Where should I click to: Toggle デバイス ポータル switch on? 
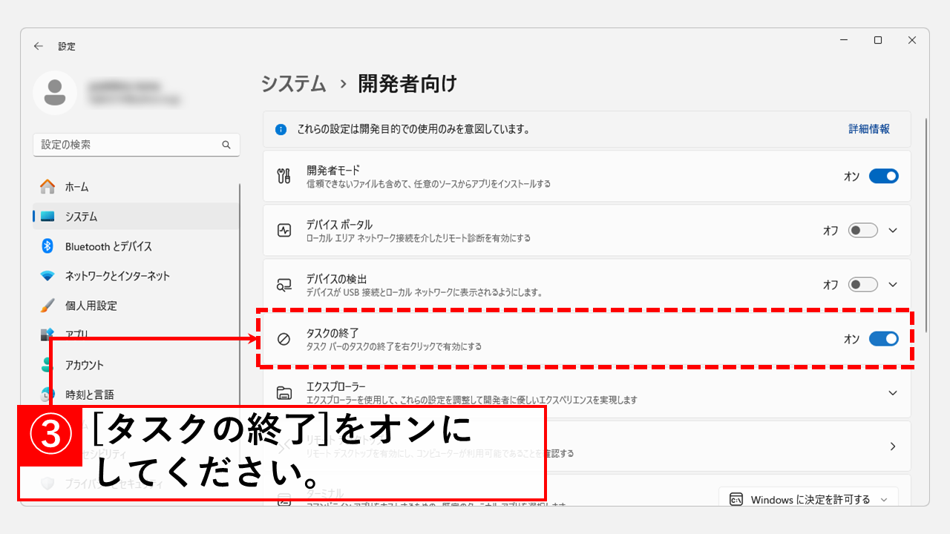863,231
